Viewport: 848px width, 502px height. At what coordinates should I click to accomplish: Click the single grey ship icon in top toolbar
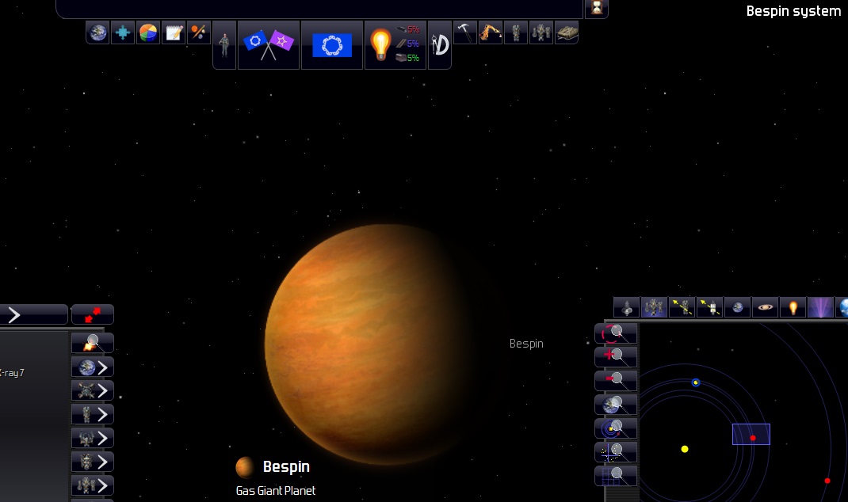point(516,32)
